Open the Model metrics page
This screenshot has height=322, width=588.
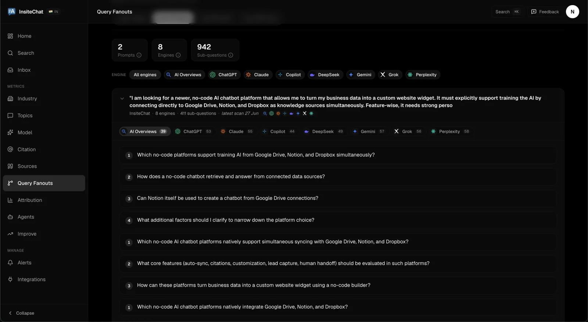tap(44, 132)
